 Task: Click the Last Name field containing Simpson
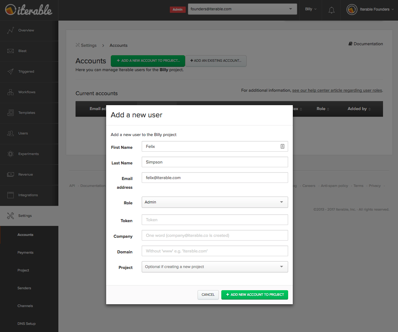pyautogui.click(x=215, y=162)
